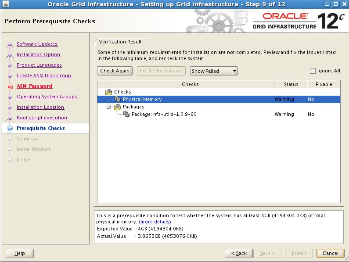Click the Packages folder icon
The height and width of the screenshot is (262, 349).
click(x=118, y=107)
